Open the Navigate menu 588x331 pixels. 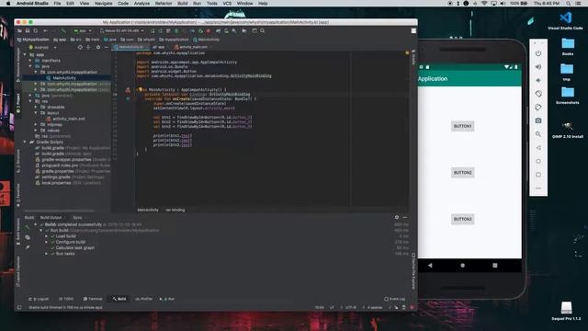pos(104,4)
